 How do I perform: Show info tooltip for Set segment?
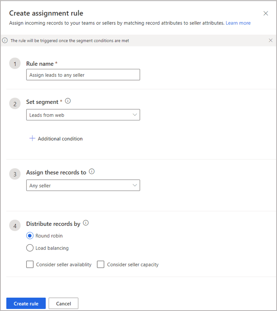pyautogui.click(x=68, y=101)
